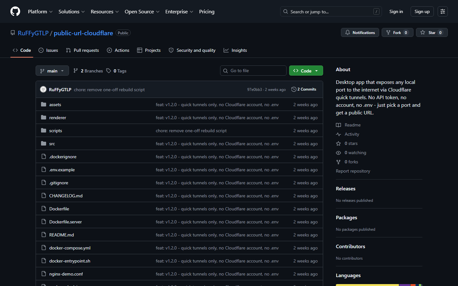Click the Notifications bell button
Screen dimensions: 458x286
[x=360, y=32]
